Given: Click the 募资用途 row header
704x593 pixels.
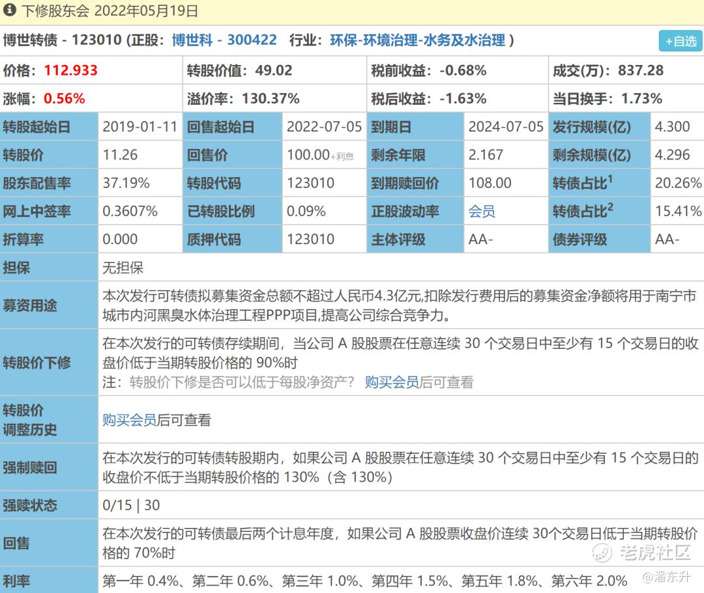Looking at the screenshot, I should point(48,305).
